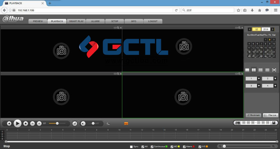The width and height of the screenshot is (280, 149).
Task: Reload page with browser refresh button
Action: [176, 10]
